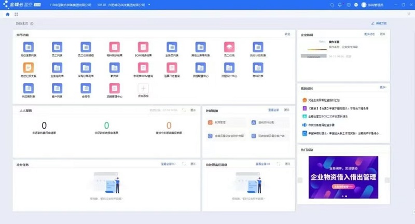Open the notification bell in header
The image size is (415, 224).
coord(340,5)
